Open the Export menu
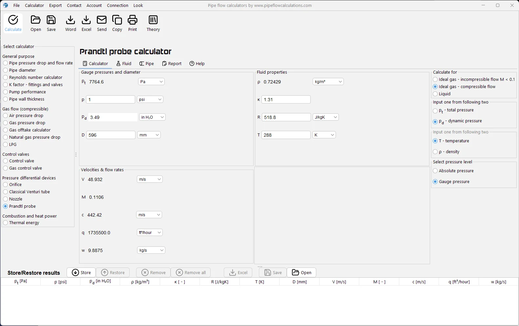The width and height of the screenshot is (519, 326). click(55, 5)
